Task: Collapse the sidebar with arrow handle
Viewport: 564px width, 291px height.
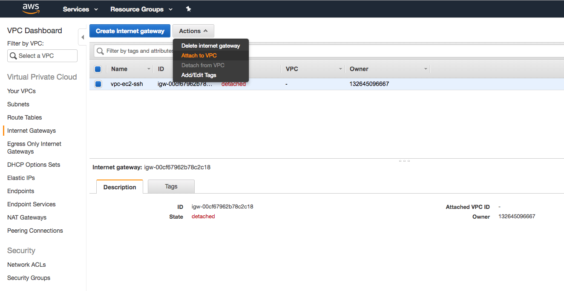Action: (83, 37)
